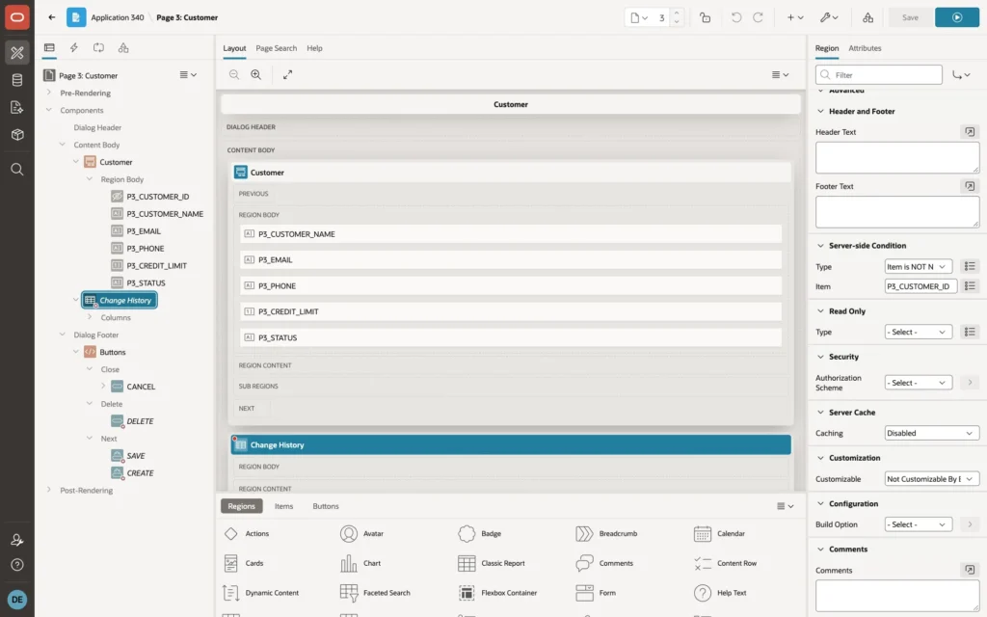Zoom in the layout view
This screenshot has width=987, height=617.
(x=256, y=74)
